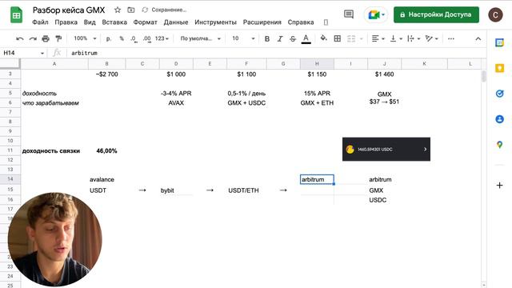Screen dimensions: 512x288
Task: Select column H header
Action: tap(317, 64)
